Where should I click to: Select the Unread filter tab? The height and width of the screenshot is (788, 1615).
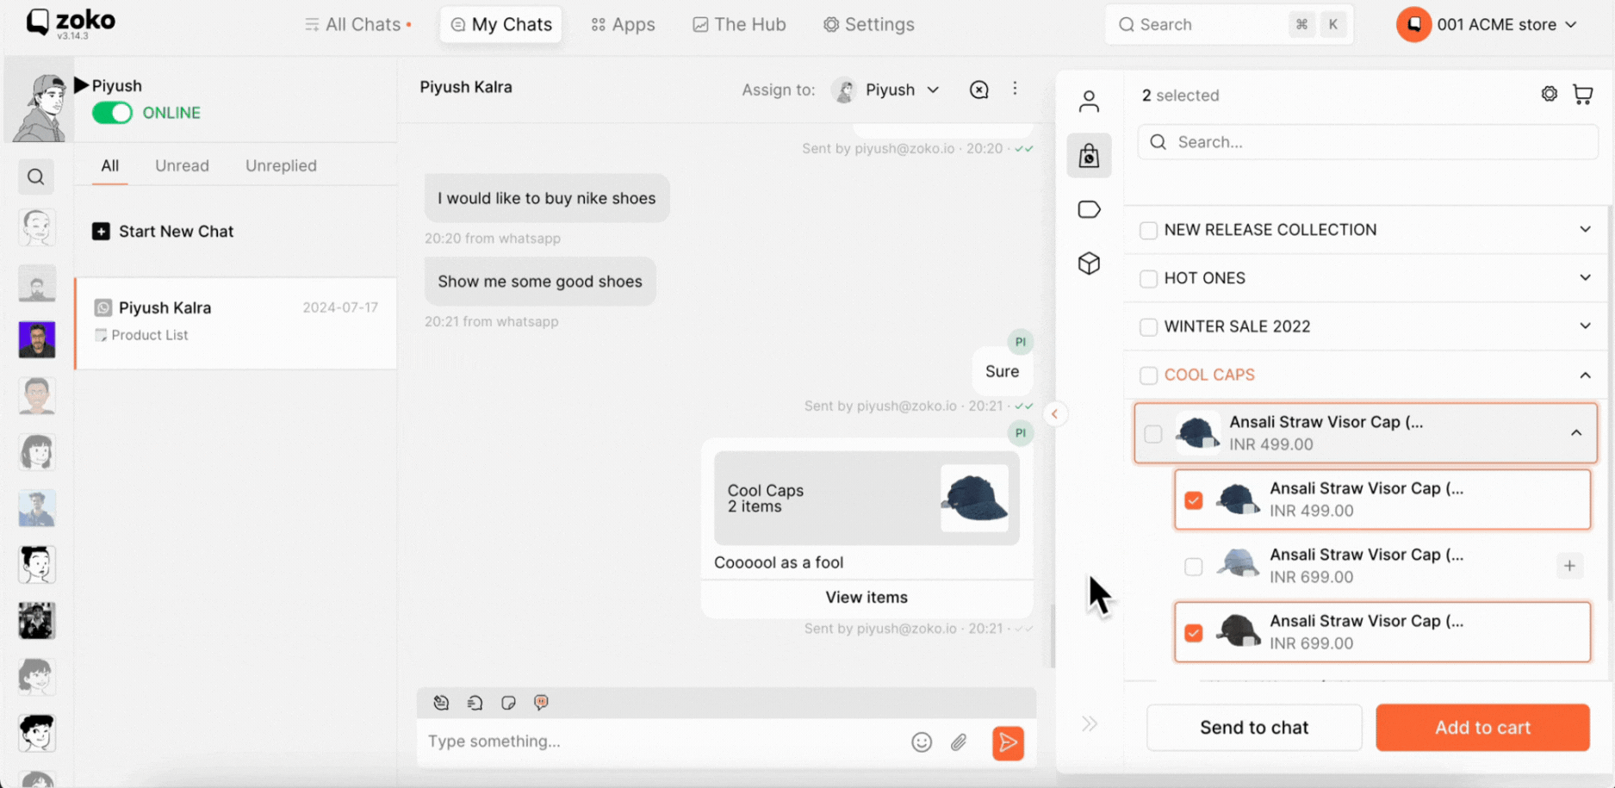click(182, 165)
